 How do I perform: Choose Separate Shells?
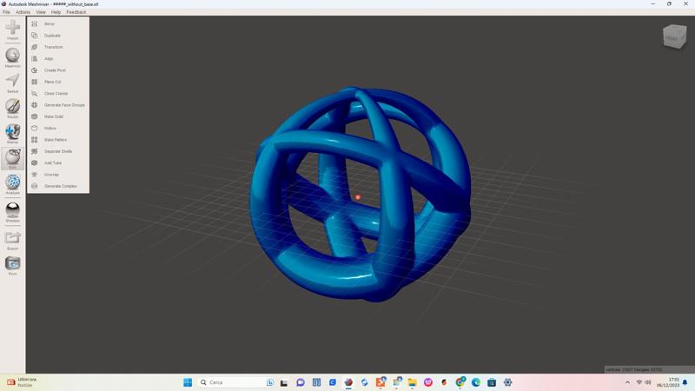57,151
